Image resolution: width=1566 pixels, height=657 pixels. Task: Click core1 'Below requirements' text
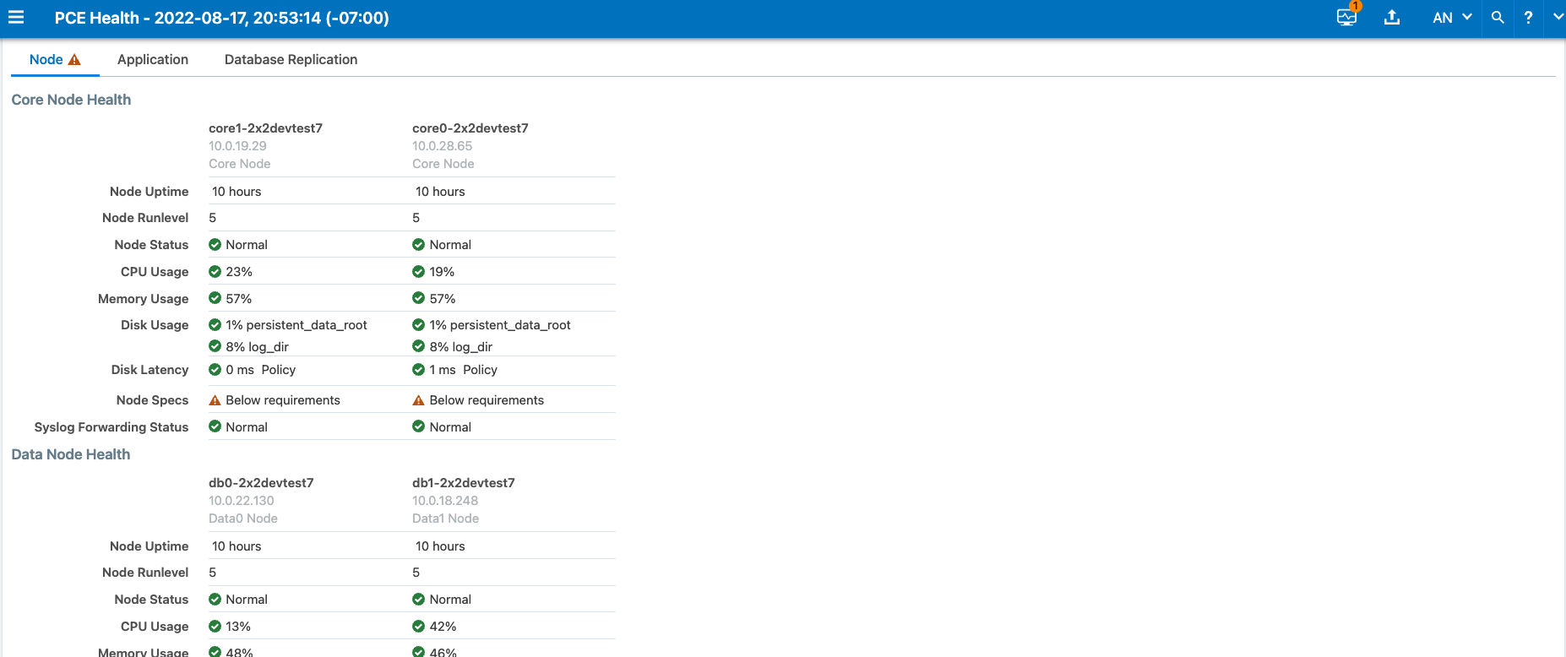[x=283, y=400]
